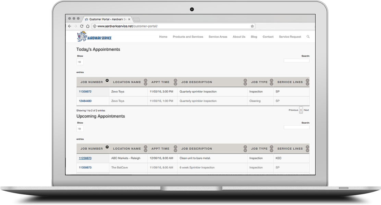This screenshot has height=205, width=381.
Task: Focus the Today's Appointments search field
Action: coord(296,61)
